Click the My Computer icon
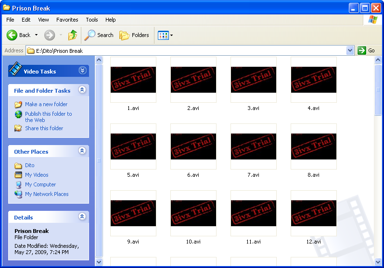 (18, 184)
